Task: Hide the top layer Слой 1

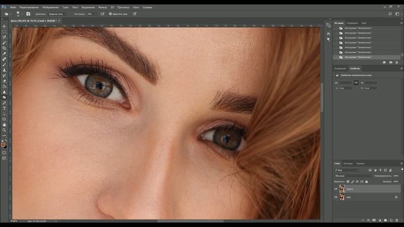Action: point(336,189)
